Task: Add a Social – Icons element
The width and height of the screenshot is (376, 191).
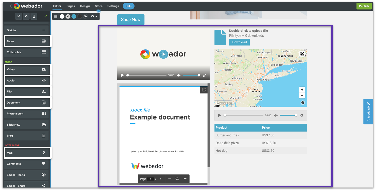Action: pos(26,175)
